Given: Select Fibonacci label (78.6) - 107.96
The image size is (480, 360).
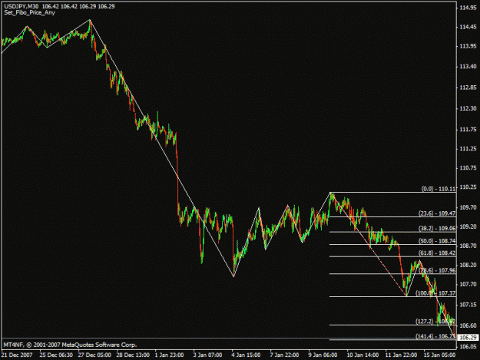Looking at the screenshot, I should coord(437,270).
